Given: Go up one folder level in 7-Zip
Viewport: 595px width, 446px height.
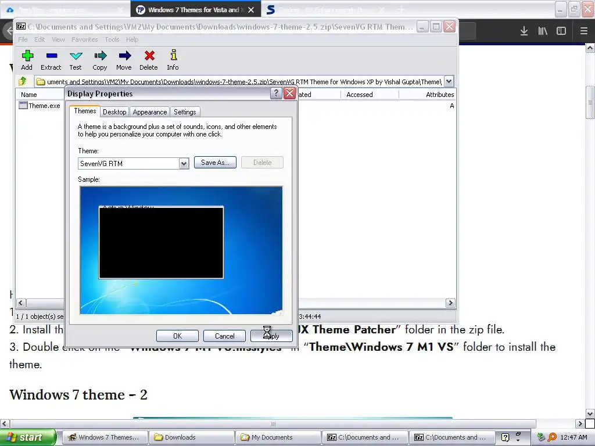Looking at the screenshot, I should click(23, 81).
